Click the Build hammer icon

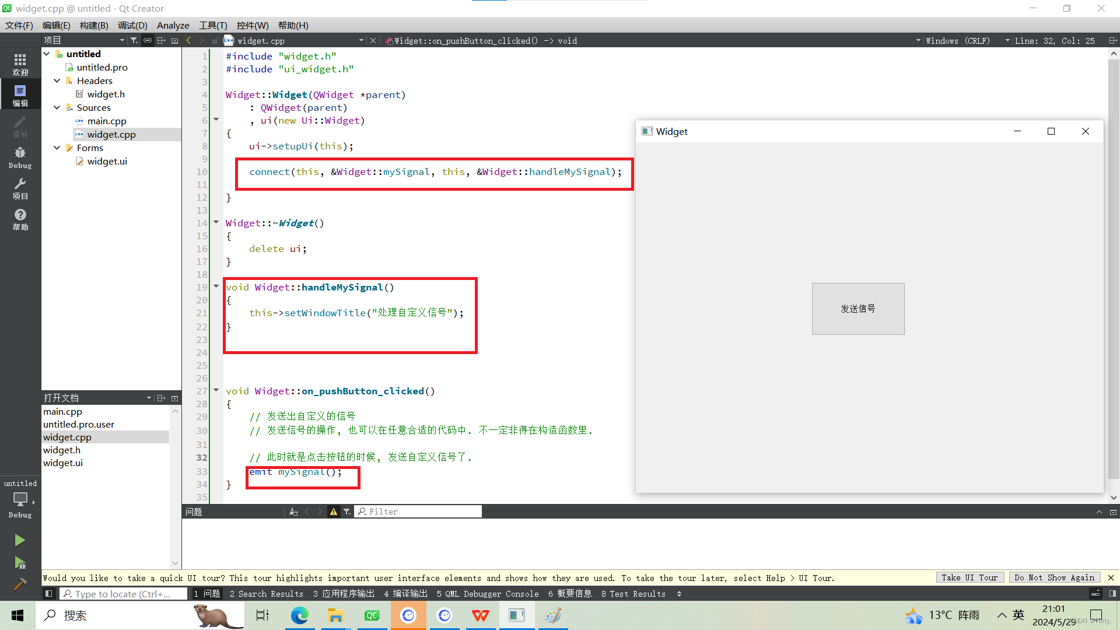tap(20, 584)
